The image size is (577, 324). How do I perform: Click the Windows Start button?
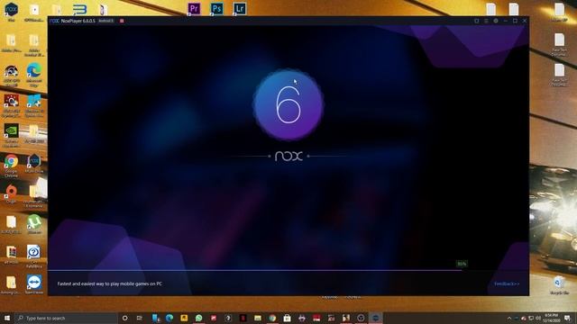coord(7,318)
